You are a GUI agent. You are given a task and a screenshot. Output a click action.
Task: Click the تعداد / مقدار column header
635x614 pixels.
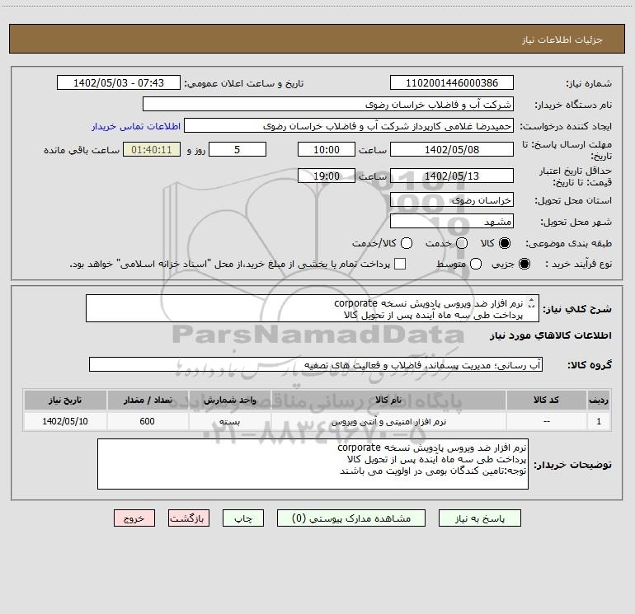(148, 400)
